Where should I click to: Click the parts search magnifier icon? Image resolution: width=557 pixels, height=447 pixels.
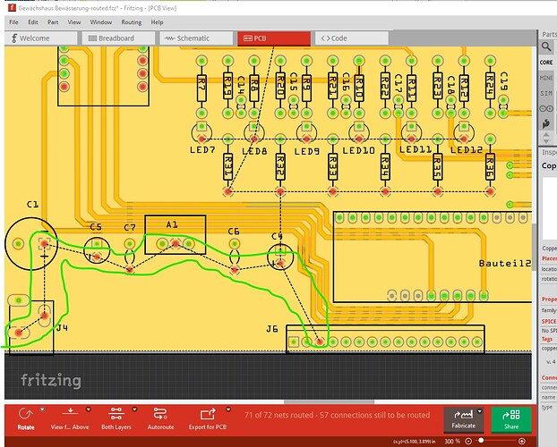(546, 46)
